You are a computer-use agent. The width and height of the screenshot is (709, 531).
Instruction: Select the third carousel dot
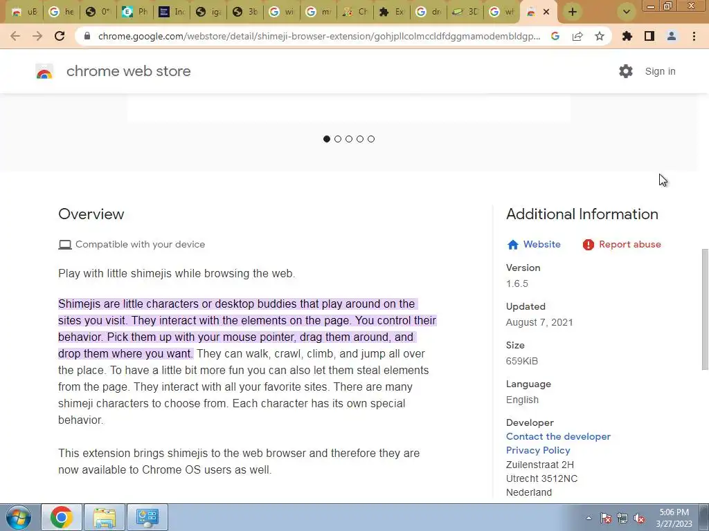[349, 139]
